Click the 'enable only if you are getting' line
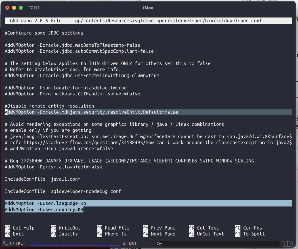 [48, 130]
